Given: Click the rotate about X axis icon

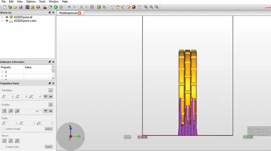Looking at the screenshot, I should (4, 111).
